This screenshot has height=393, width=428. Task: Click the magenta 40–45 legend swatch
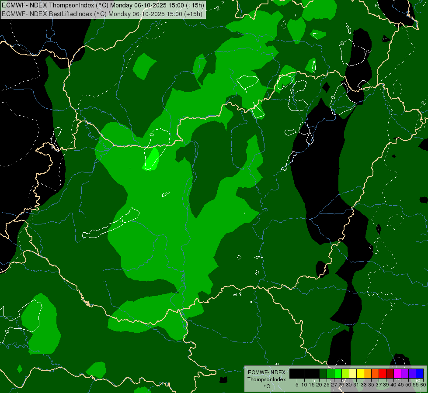coord(397,374)
